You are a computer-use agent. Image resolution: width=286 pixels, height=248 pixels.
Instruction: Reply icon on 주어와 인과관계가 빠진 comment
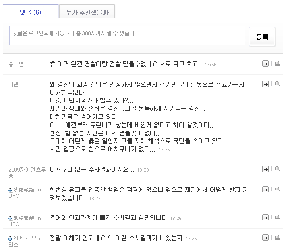(x=265, y=217)
